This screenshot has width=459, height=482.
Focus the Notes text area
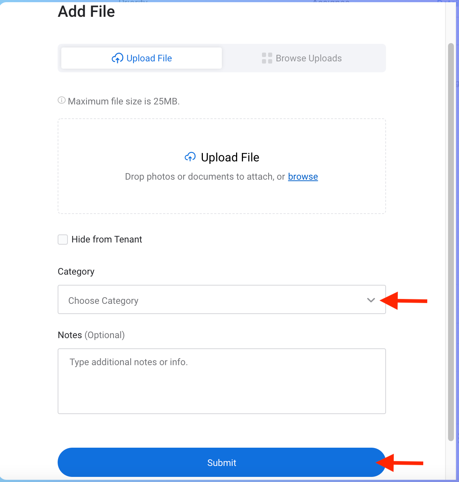point(221,381)
